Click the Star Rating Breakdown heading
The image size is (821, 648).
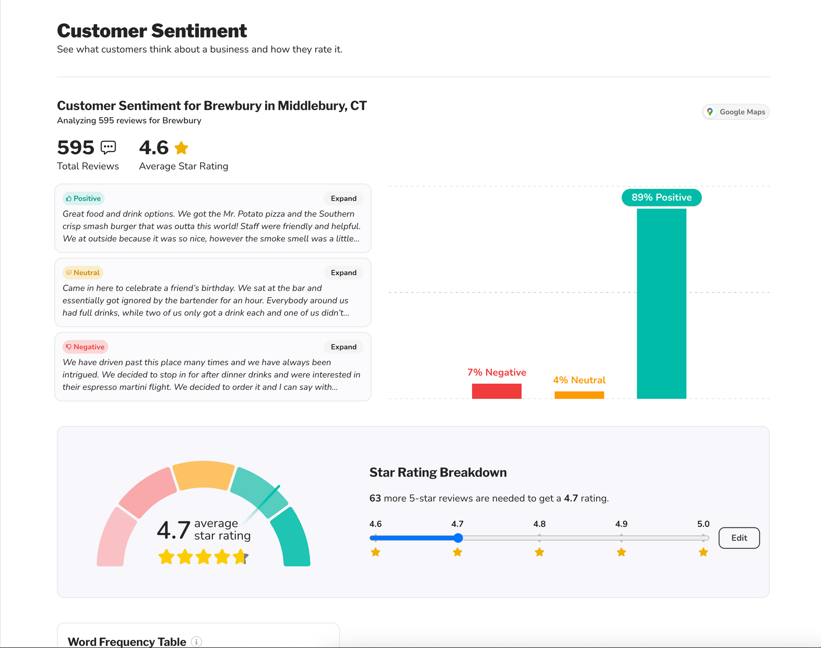(x=438, y=472)
